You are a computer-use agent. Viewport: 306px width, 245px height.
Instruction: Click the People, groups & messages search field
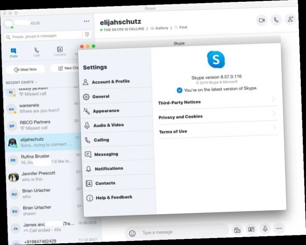(x=43, y=36)
